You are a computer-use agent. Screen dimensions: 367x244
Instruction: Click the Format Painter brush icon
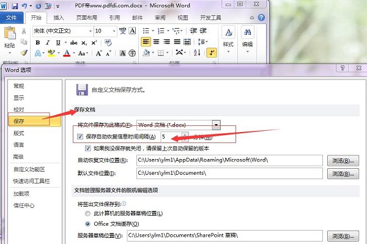(24, 53)
